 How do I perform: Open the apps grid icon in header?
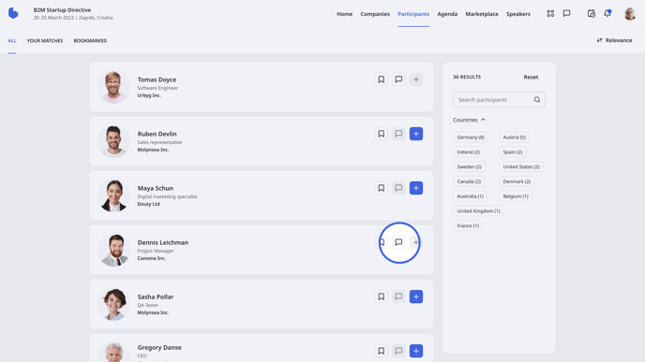[x=550, y=13]
